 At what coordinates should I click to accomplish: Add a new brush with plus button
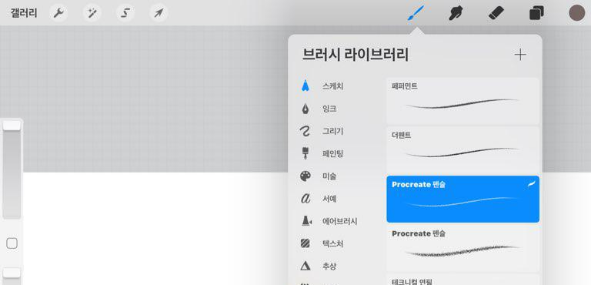pyautogui.click(x=520, y=55)
